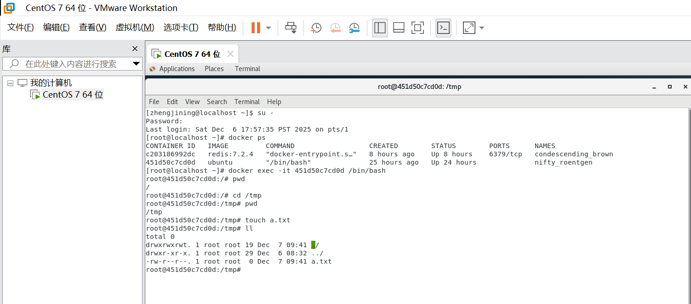
Task: Click the VMware Workstation logo icon
Action: coord(8,8)
